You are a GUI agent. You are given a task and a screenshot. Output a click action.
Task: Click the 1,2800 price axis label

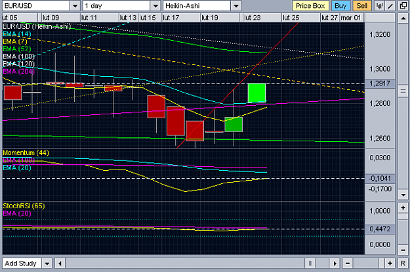[380, 103]
